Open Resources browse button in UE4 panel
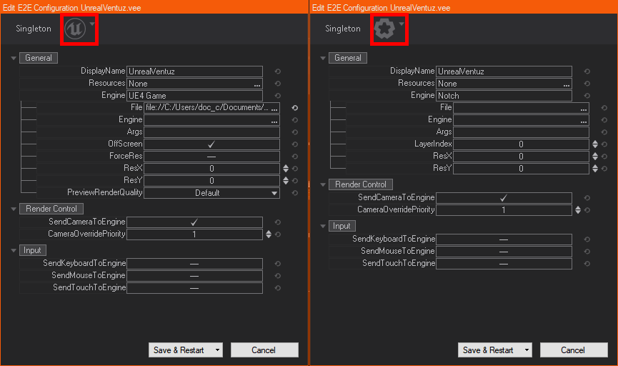 [256, 84]
